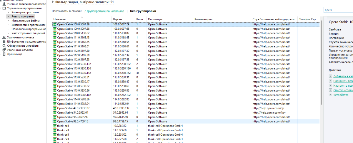The image size is (353, 143).
Task: Select 'Удаленные объекты' tree node
Action: coord(20,50)
